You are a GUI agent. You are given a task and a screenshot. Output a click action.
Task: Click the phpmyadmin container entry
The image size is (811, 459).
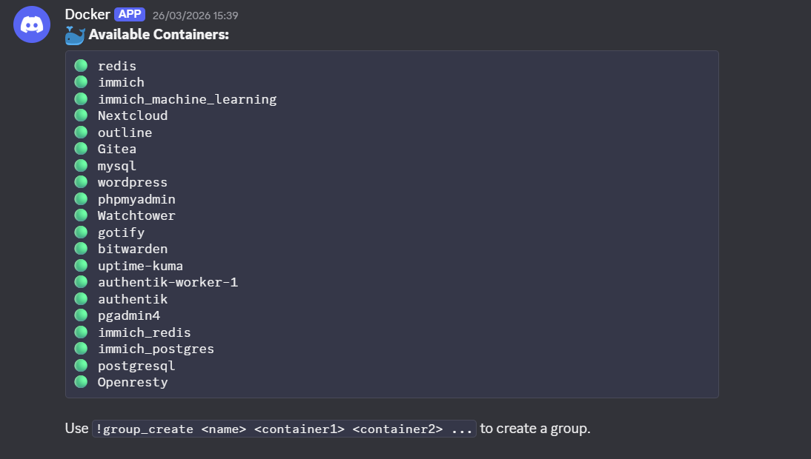coord(136,199)
